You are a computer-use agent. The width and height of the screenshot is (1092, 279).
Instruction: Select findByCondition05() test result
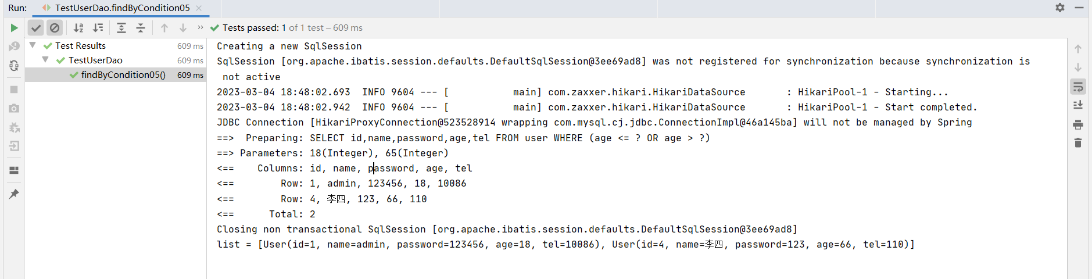click(x=123, y=75)
